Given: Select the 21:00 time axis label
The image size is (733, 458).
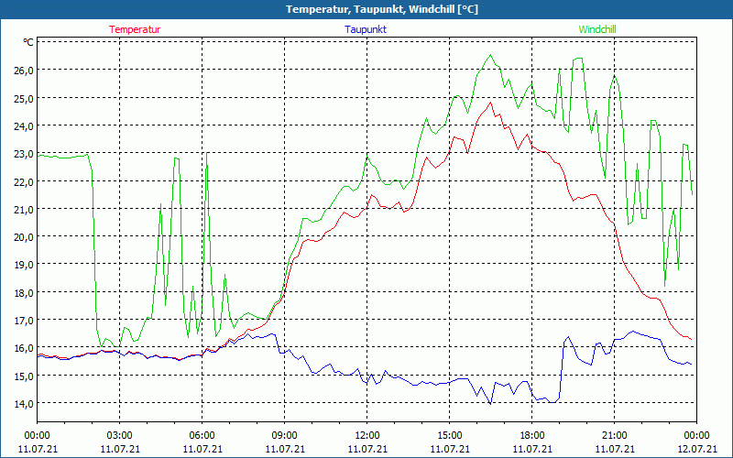Looking at the screenshot, I should click(x=614, y=435).
